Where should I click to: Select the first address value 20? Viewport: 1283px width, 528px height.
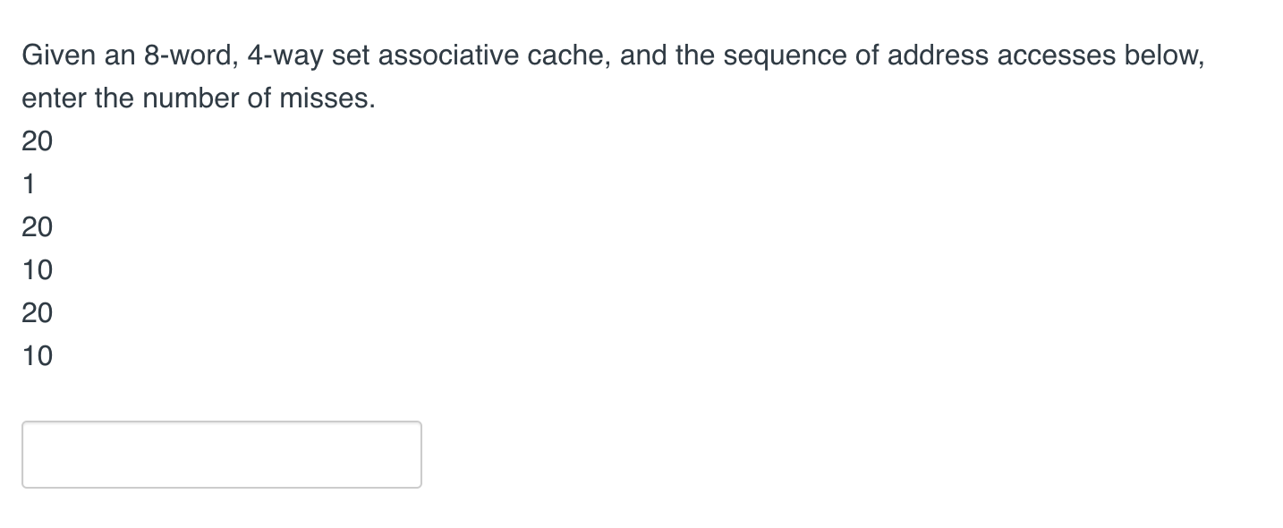pyautogui.click(x=37, y=141)
